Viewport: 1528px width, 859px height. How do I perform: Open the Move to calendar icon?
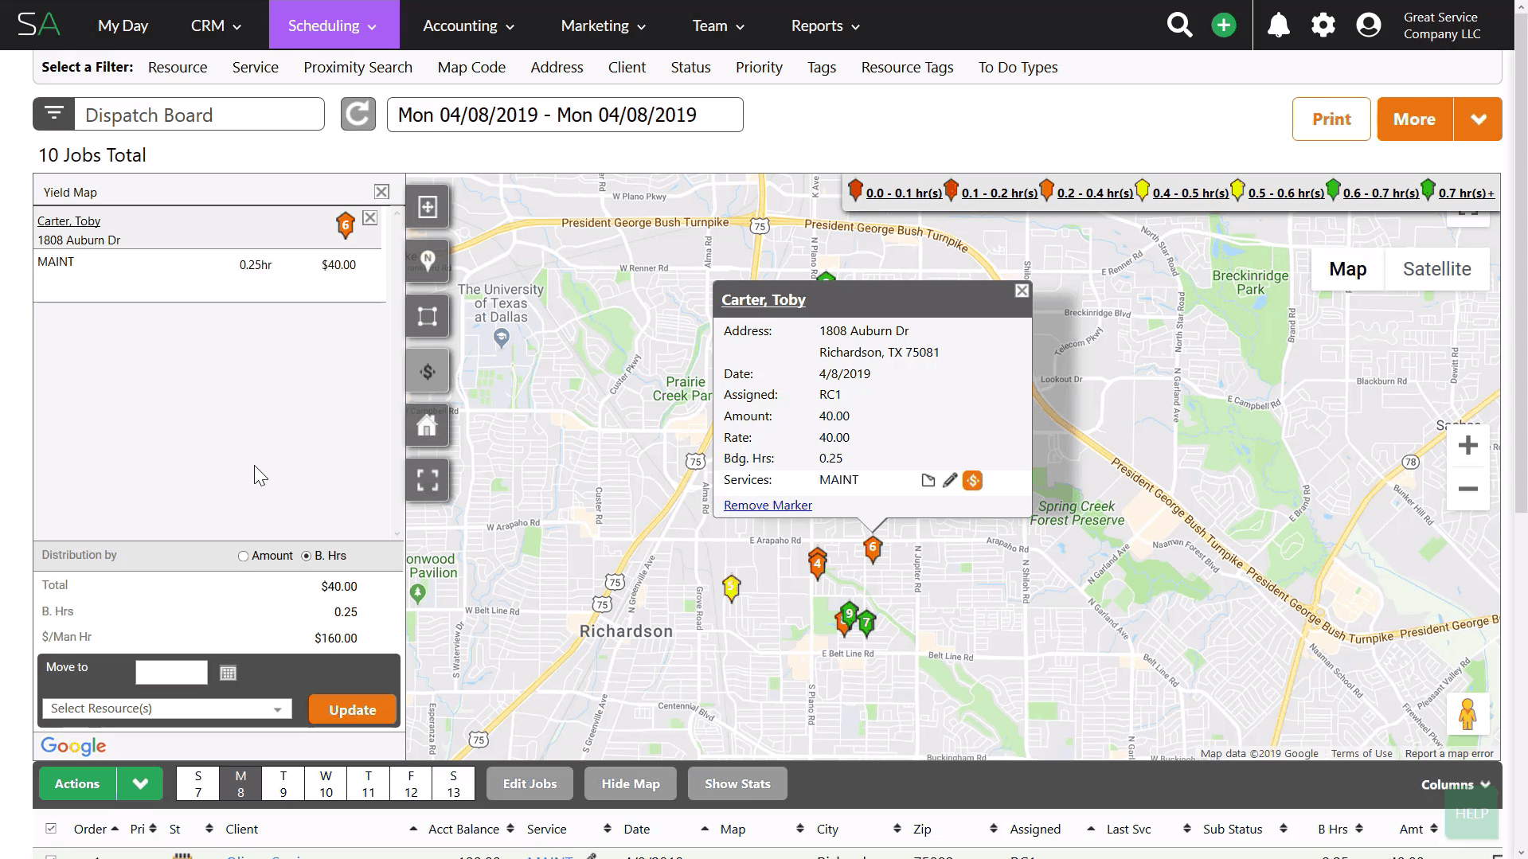point(228,673)
